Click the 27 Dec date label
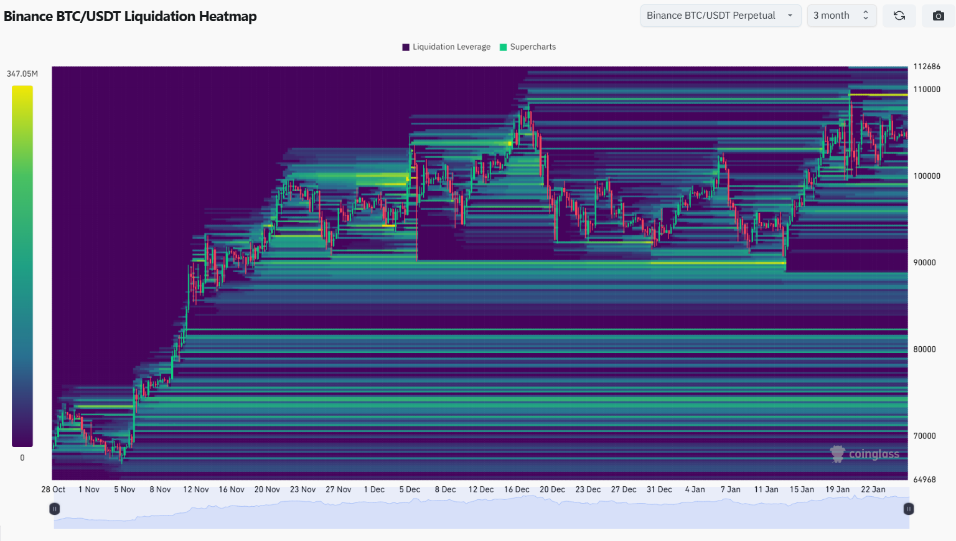 click(624, 489)
